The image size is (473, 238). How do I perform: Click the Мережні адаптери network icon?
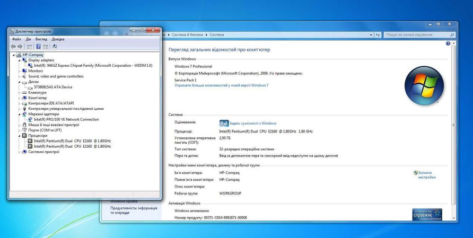[25, 114]
